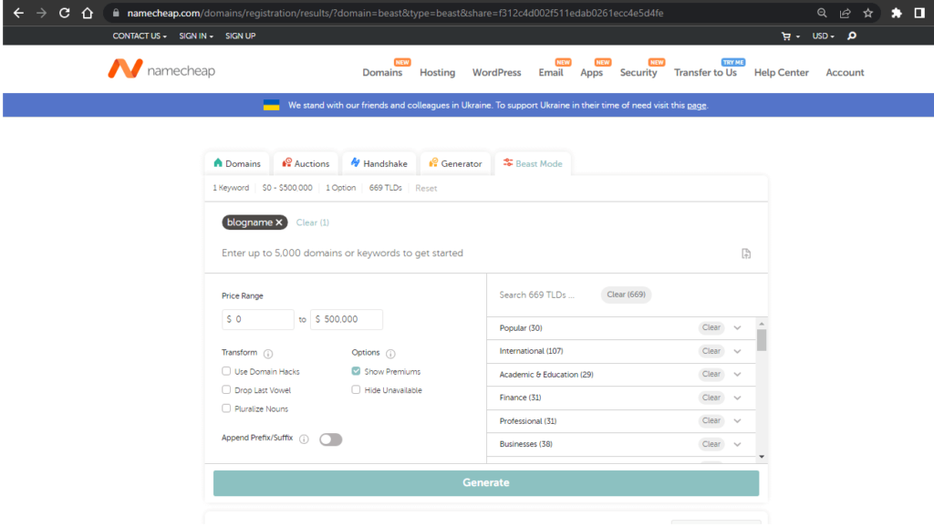
Task: Expand the Popular (30) TLD group
Action: click(x=737, y=328)
